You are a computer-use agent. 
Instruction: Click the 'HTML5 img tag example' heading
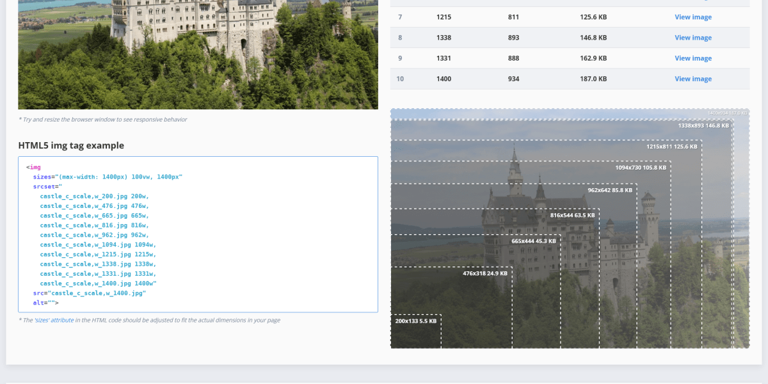click(71, 145)
